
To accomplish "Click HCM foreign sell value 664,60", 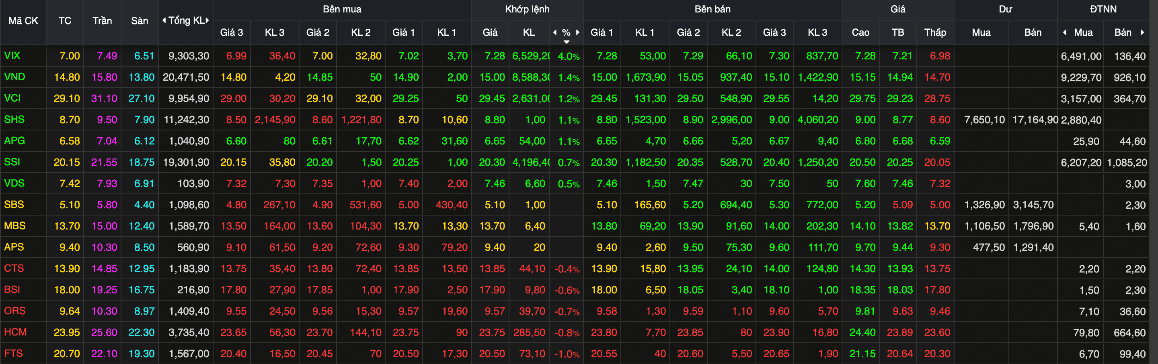I will [1130, 333].
